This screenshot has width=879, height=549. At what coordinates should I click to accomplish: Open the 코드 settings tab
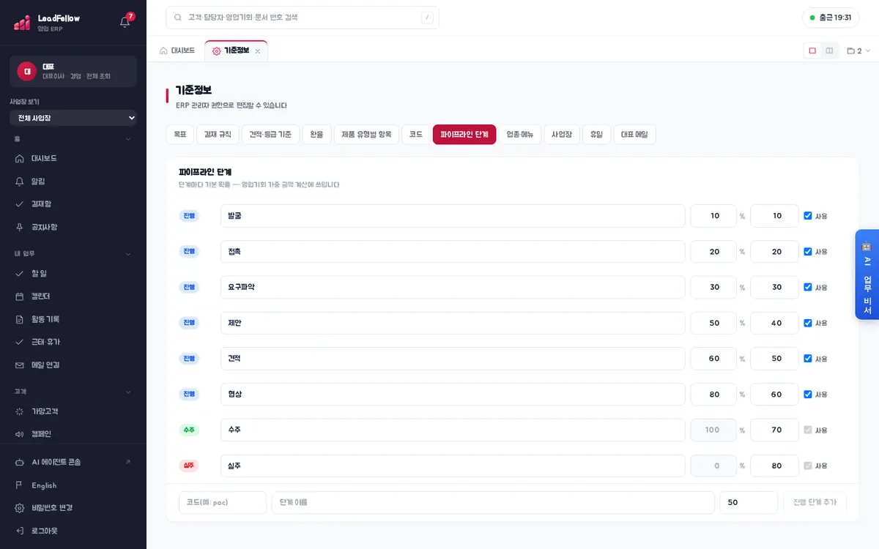click(x=416, y=135)
